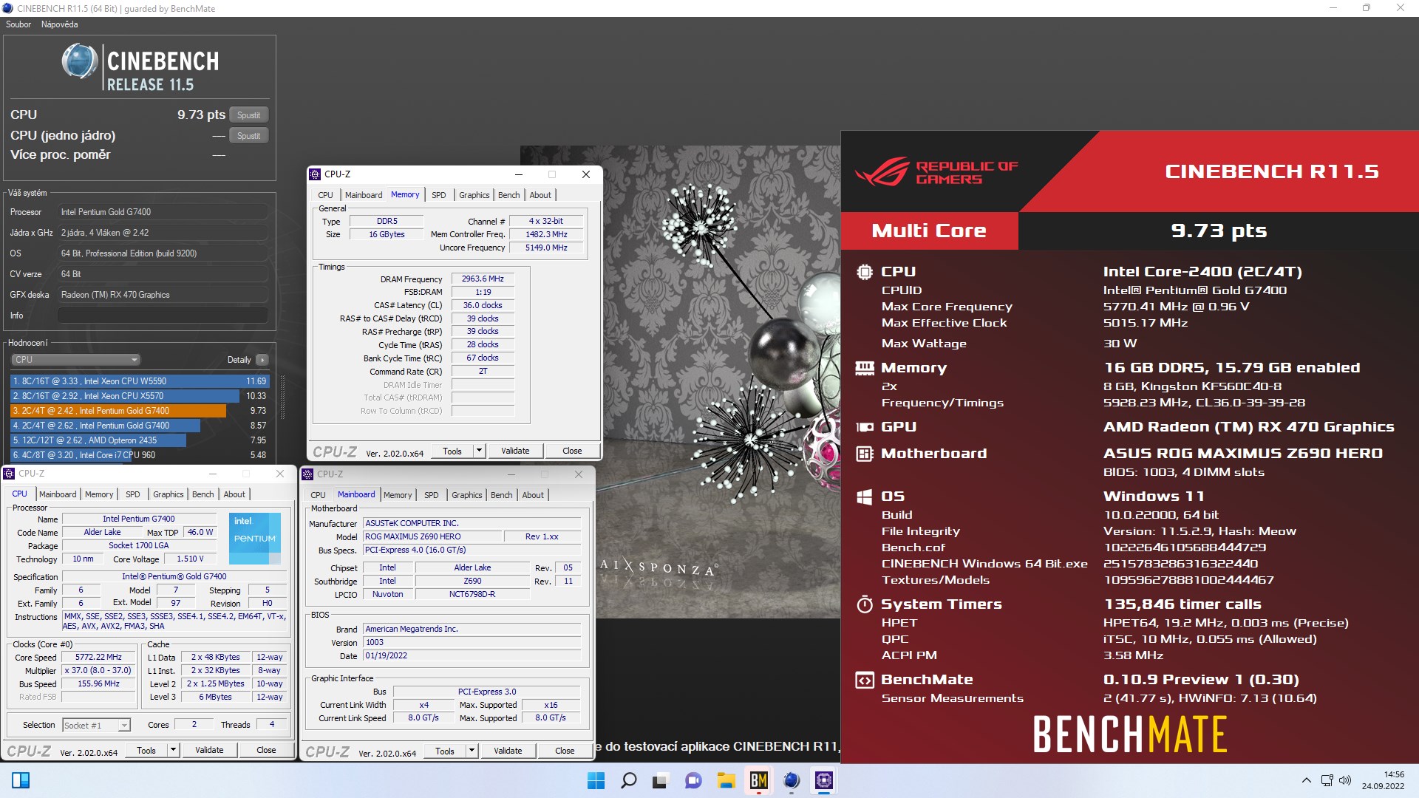This screenshot has height=798, width=1419.
Task: Click Close in CPU-Z Memory window
Action: click(x=572, y=451)
